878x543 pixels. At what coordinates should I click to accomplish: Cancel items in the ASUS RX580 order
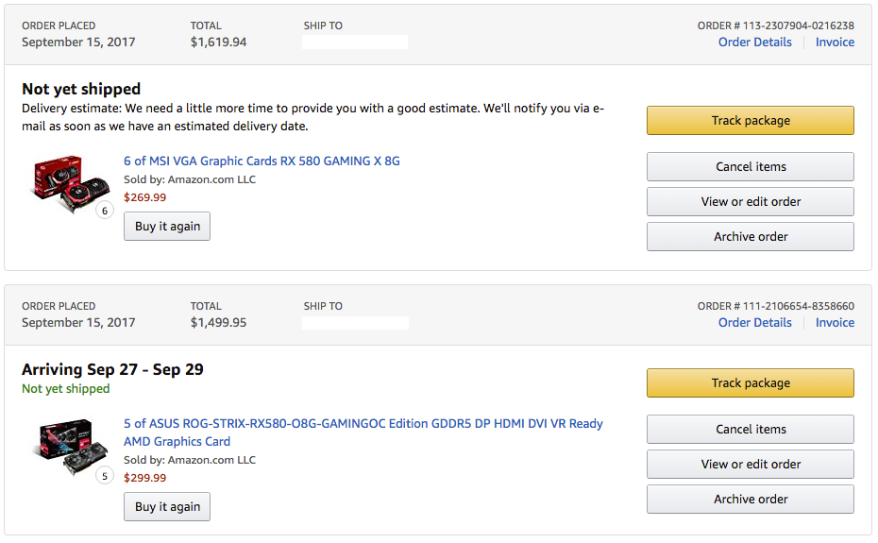(x=751, y=430)
